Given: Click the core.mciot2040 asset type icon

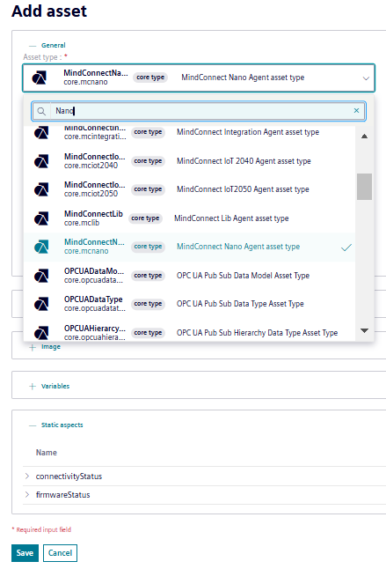Looking at the screenshot, I should pyautogui.click(x=41, y=161).
